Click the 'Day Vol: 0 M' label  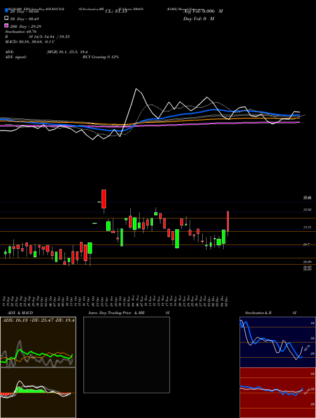pos(198,18)
